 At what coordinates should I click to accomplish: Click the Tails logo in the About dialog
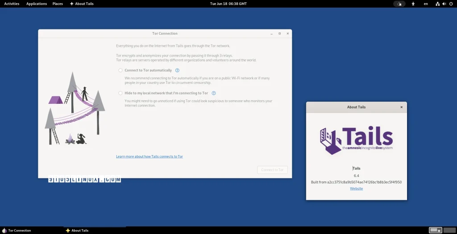click(x=357, y=140)
